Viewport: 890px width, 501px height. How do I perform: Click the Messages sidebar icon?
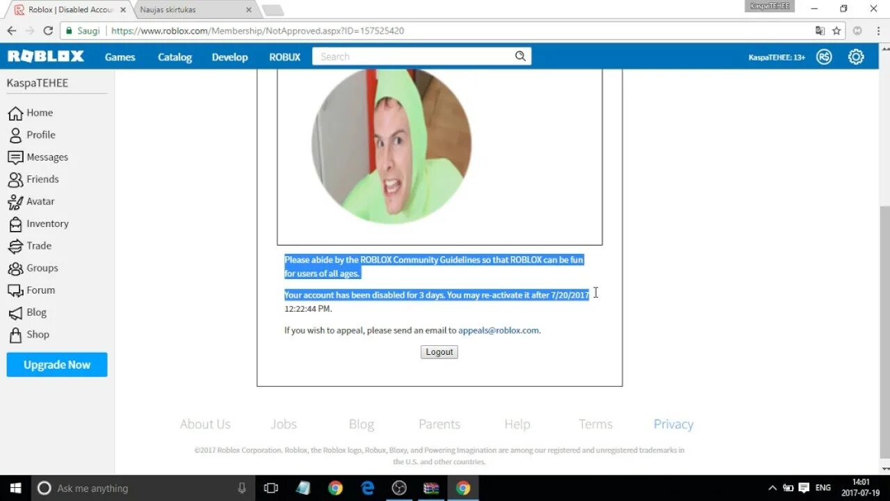pyautogui.click(x=15, y=157)
